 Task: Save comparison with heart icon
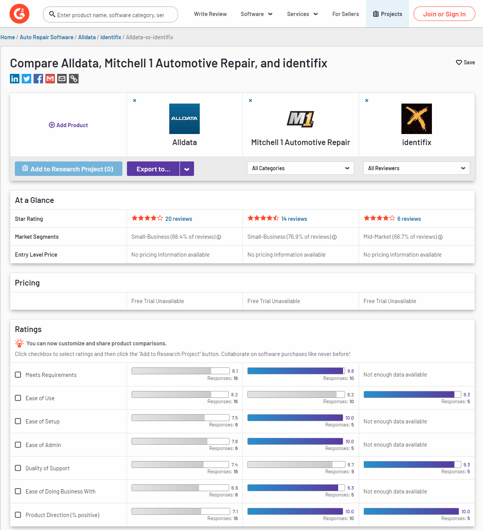pos(459,62)
